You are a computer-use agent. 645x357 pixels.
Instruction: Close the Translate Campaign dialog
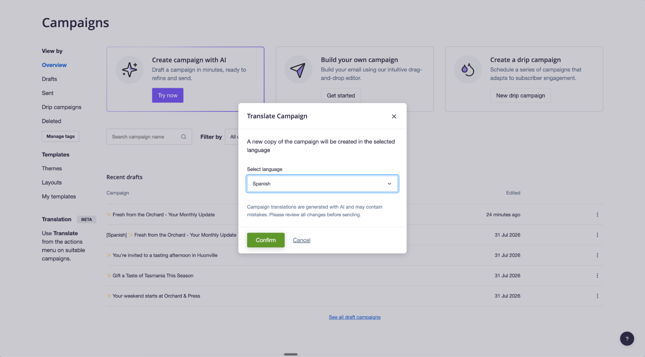(394, 116)
